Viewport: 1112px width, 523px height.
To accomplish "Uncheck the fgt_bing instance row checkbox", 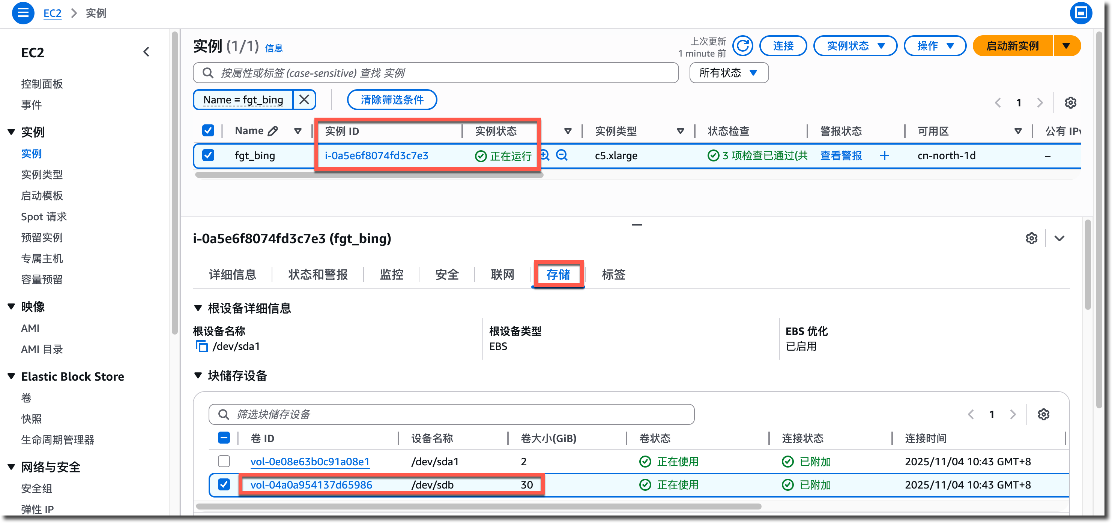I will coord(208,155).
